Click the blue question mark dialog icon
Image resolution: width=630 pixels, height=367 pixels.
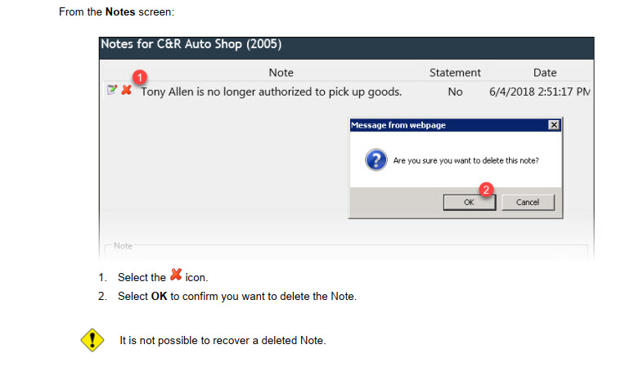click(376, 160)
